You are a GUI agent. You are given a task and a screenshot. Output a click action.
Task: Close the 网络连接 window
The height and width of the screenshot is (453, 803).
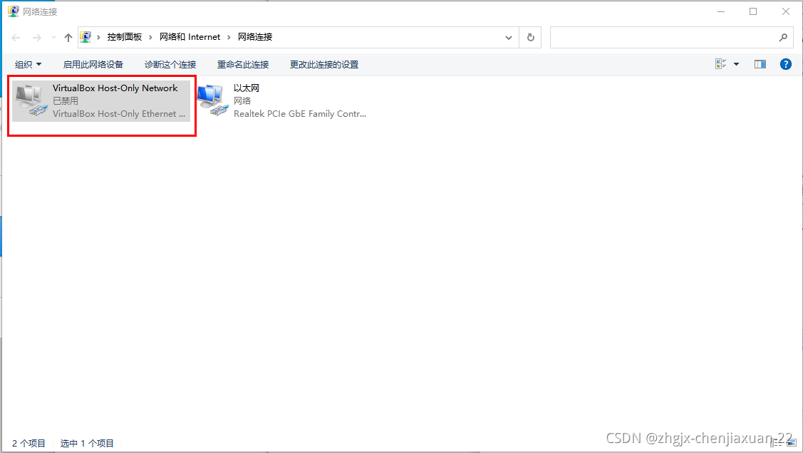point(786,11)
